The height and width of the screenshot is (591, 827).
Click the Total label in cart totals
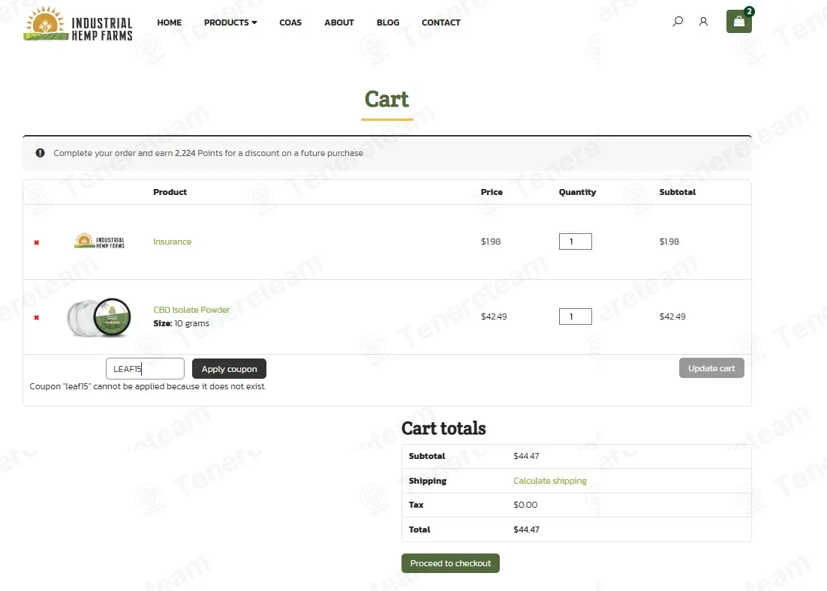(x=420, y=529)
